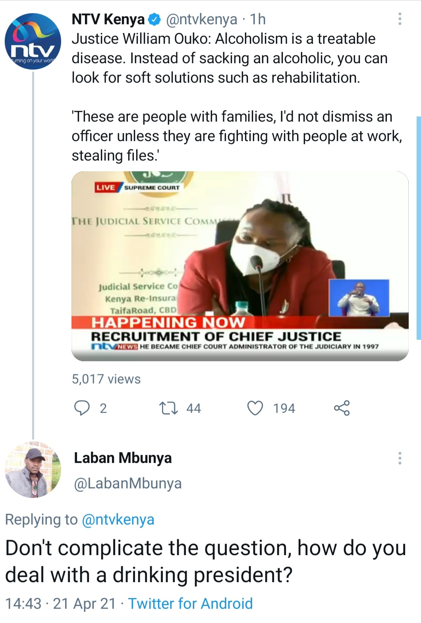Open the reply icon on NTV tweet
This screenshot has width=421, height=623.
coord(82,408)
